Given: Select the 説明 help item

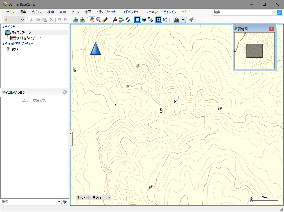Looking at the screenshot, I should [x=12, y=49].
